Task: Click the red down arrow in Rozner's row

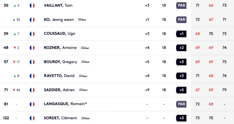Action: pos(15,48)
